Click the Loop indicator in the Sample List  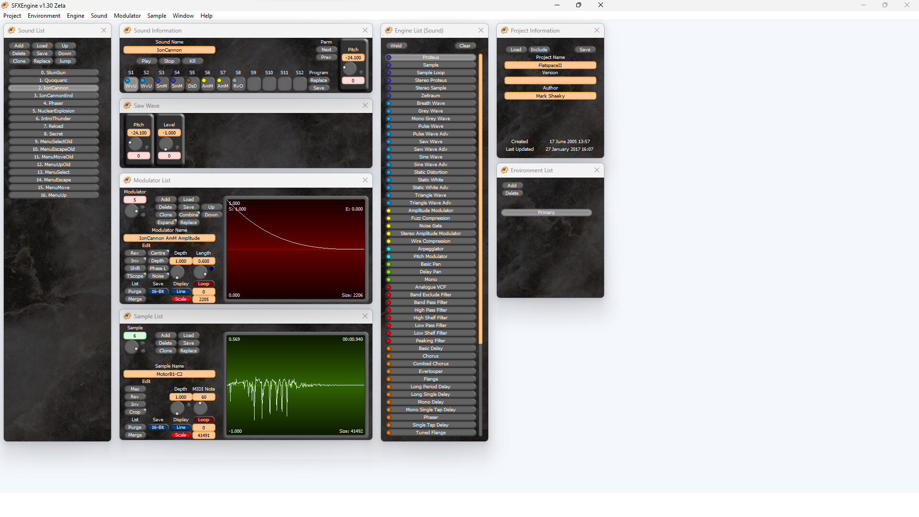click(204, 419)
